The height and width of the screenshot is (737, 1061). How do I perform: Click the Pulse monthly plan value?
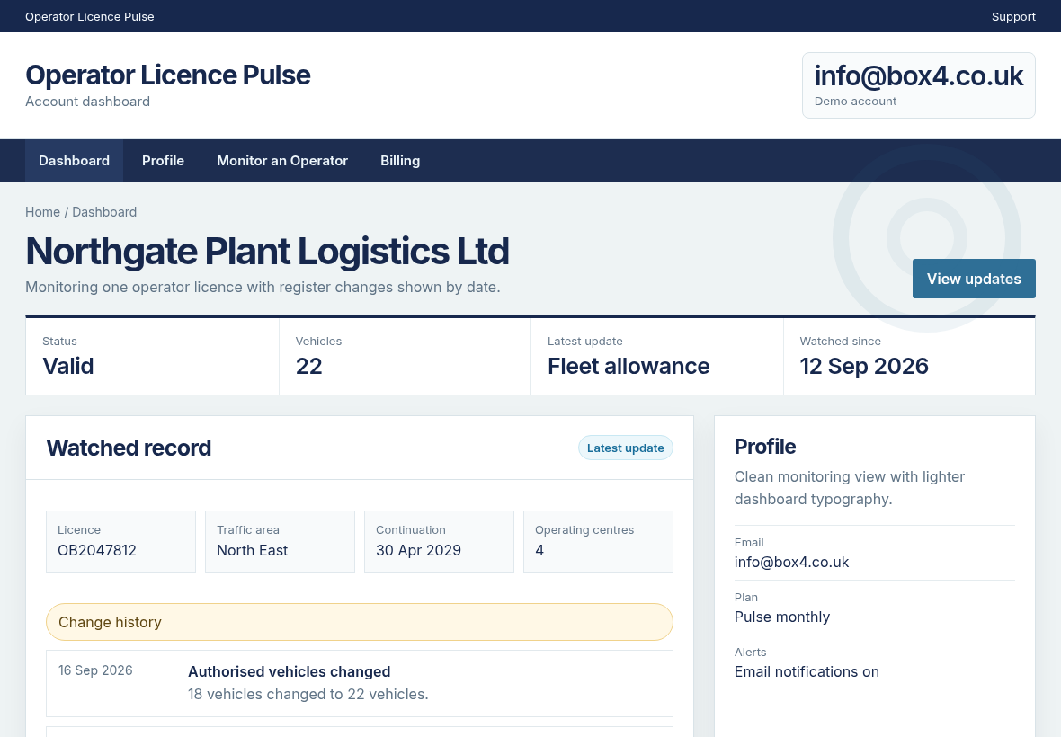pos(781,617)
